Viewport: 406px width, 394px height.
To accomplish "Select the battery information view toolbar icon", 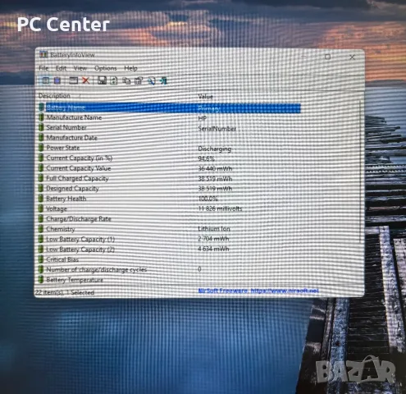I will [46, 80].
